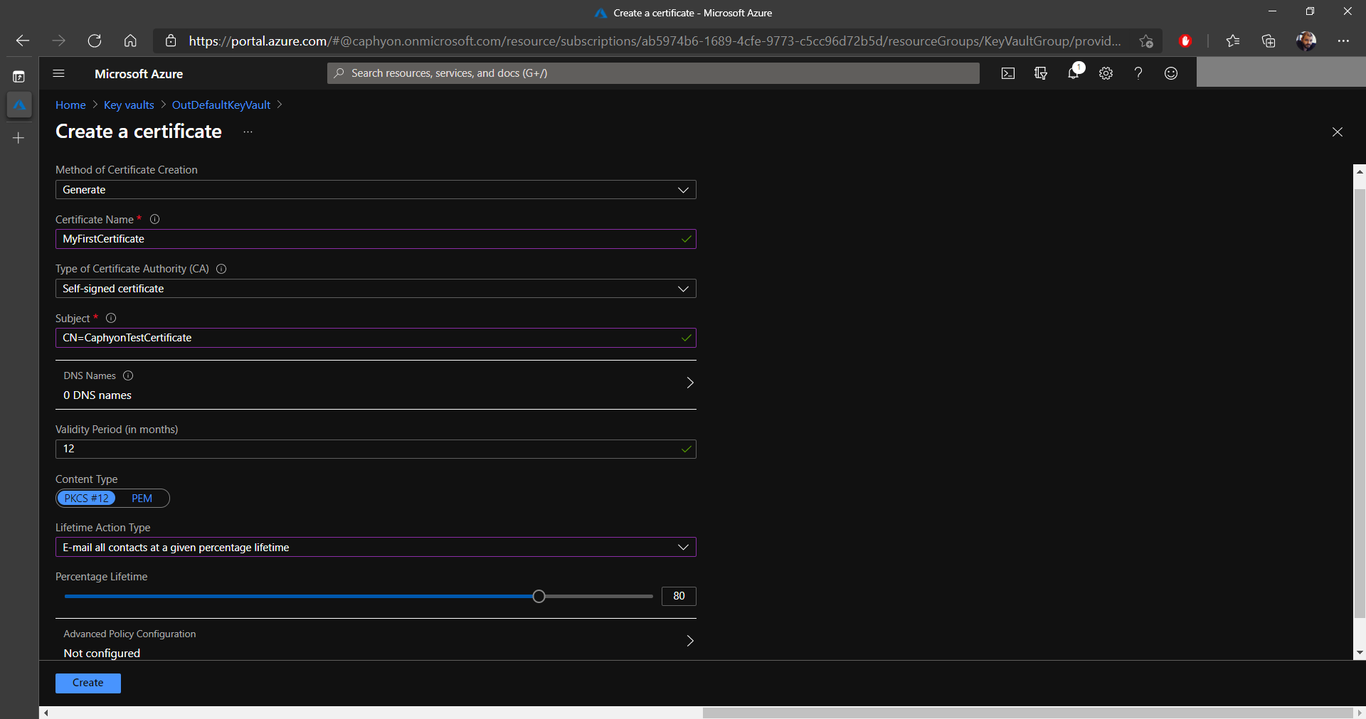The width and height of the screenshot is (1366, 719).
Task: Open Azure Cloud Shell icon
Action: click(1007, 73)
